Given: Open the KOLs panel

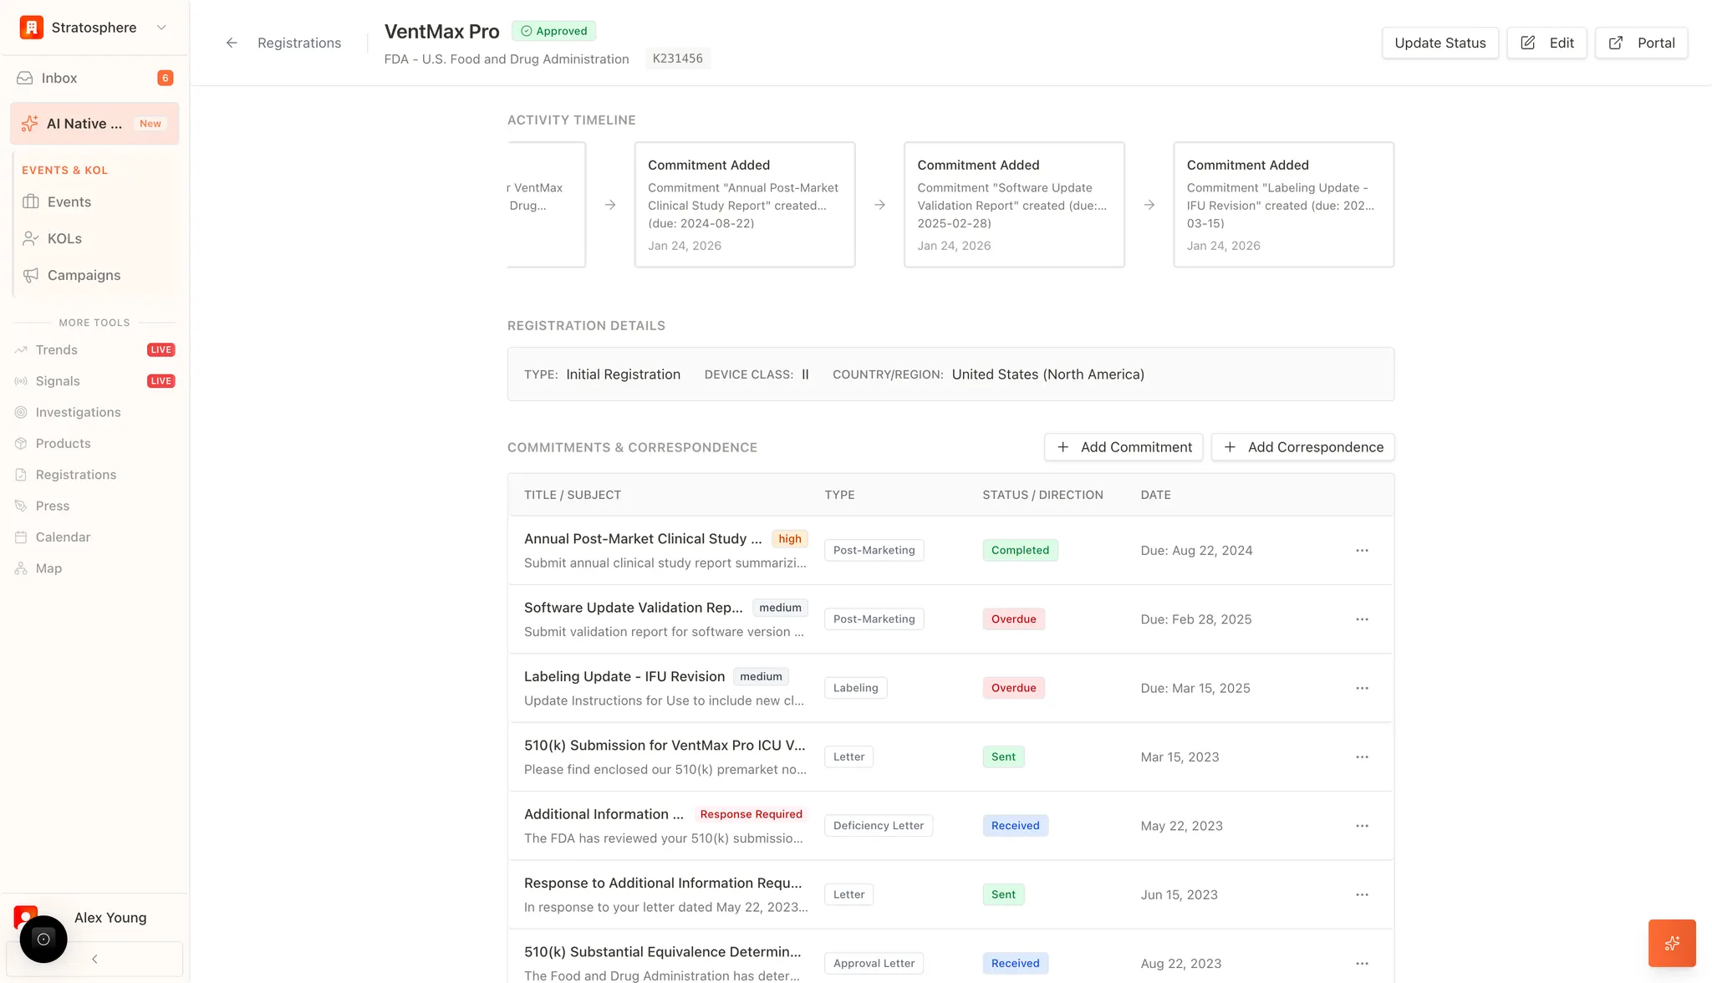Looking at the screenshot, I should [64, 238].
